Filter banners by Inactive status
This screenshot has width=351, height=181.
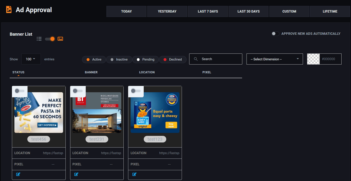[x=119, y=59]
